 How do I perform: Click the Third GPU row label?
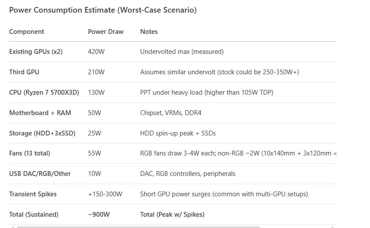24,72
